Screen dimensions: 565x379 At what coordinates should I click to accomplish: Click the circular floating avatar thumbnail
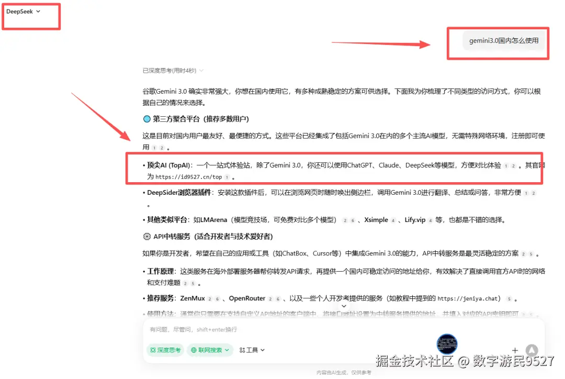(447, 343)
